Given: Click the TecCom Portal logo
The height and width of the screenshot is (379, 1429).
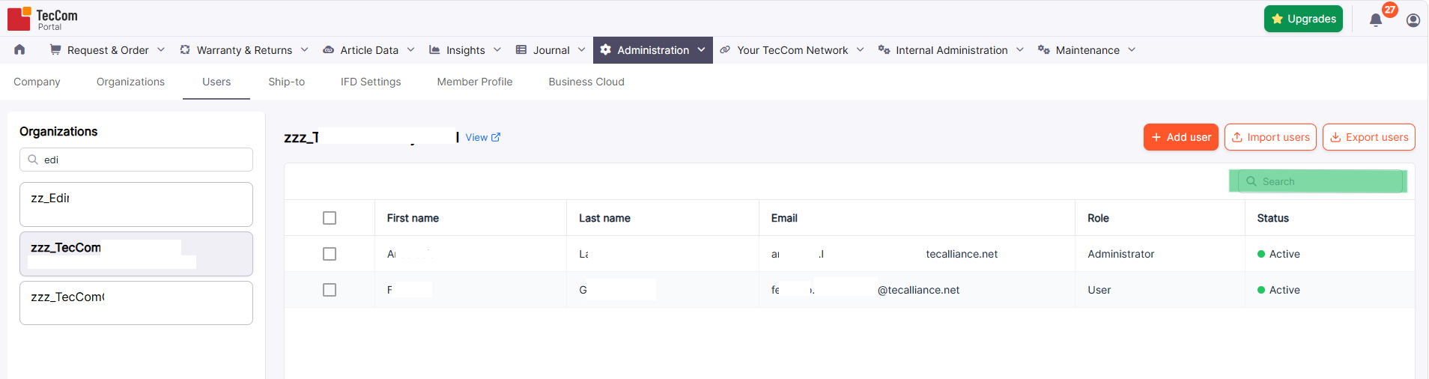Looking at the screenshot, I should click(43, 19).
